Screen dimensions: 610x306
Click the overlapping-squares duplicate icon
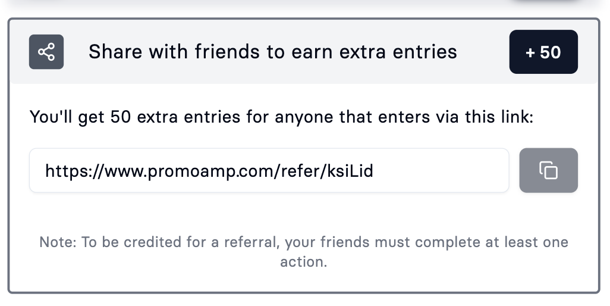(548, 170)
